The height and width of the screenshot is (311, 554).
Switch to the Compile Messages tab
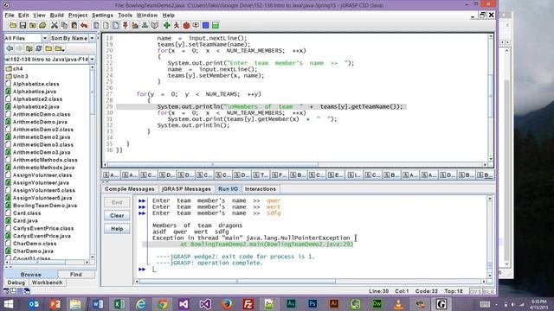[129, 189]
